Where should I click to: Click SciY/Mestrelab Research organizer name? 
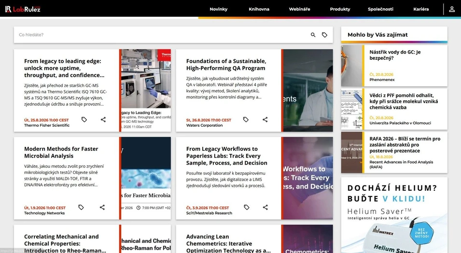[x=209, y=213]
